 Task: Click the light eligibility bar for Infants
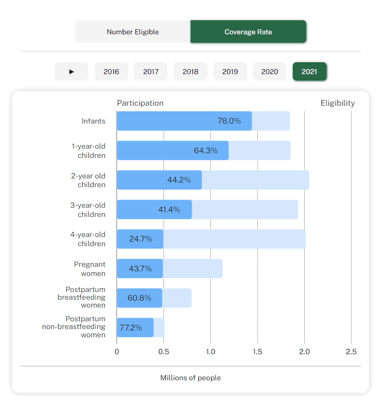(x=271, y=121)
